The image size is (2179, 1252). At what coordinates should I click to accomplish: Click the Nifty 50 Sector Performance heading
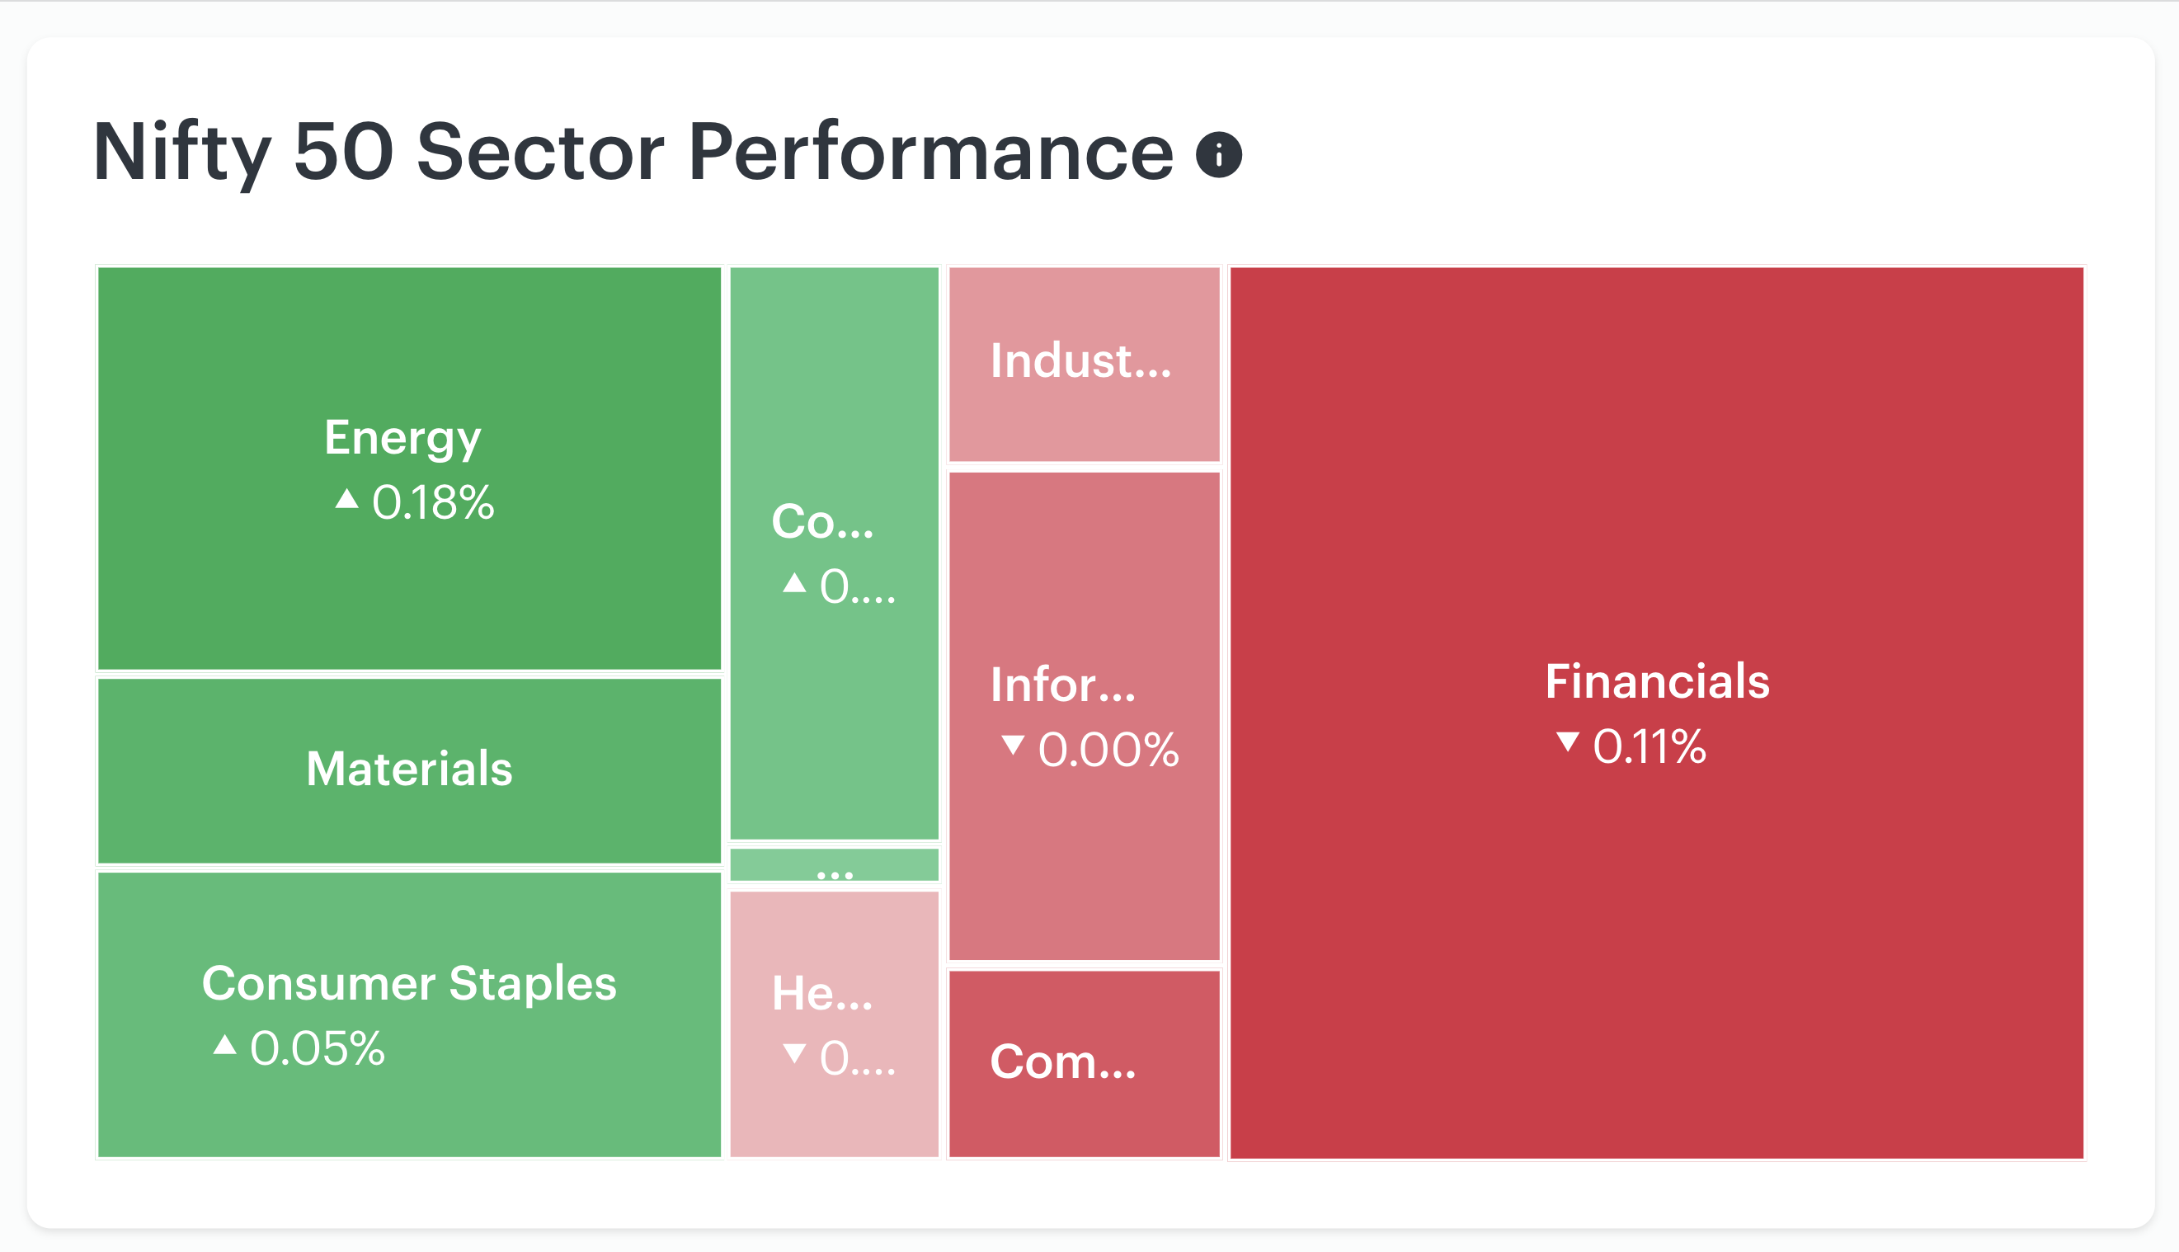(x=633, y=153)
